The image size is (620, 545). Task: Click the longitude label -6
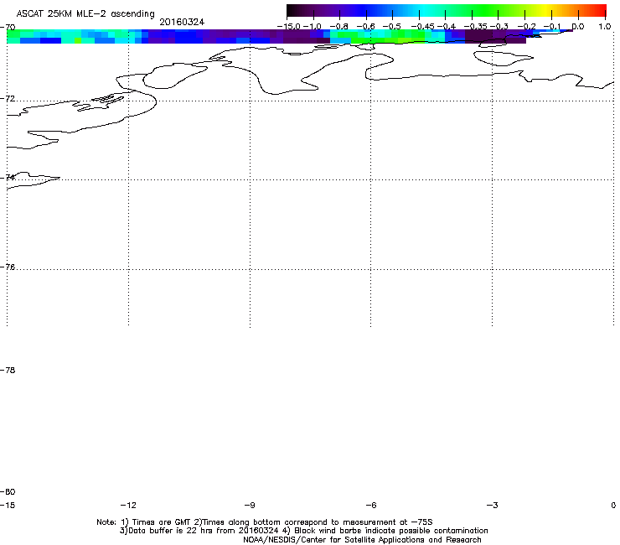[371, 505]
